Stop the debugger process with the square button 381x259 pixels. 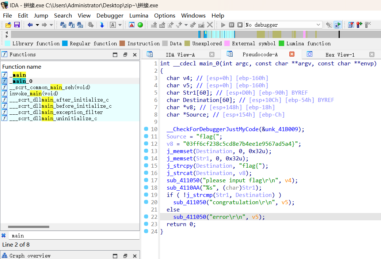coord(240,25)
